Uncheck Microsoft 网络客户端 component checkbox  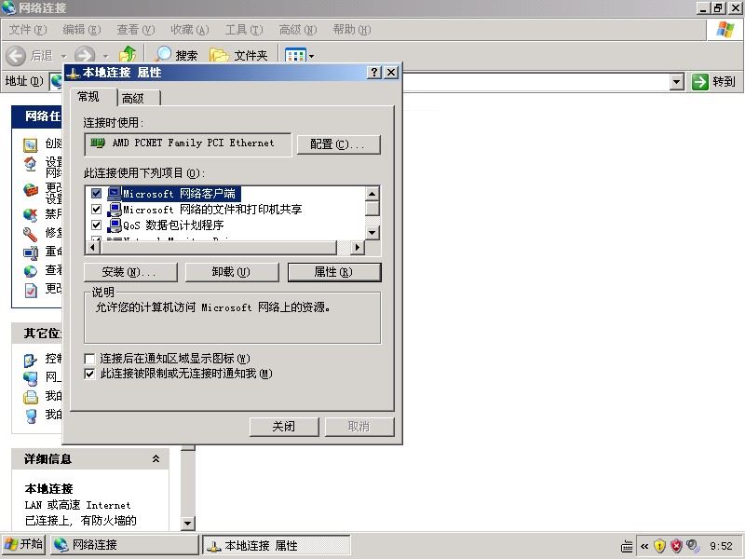pos(97,194)
